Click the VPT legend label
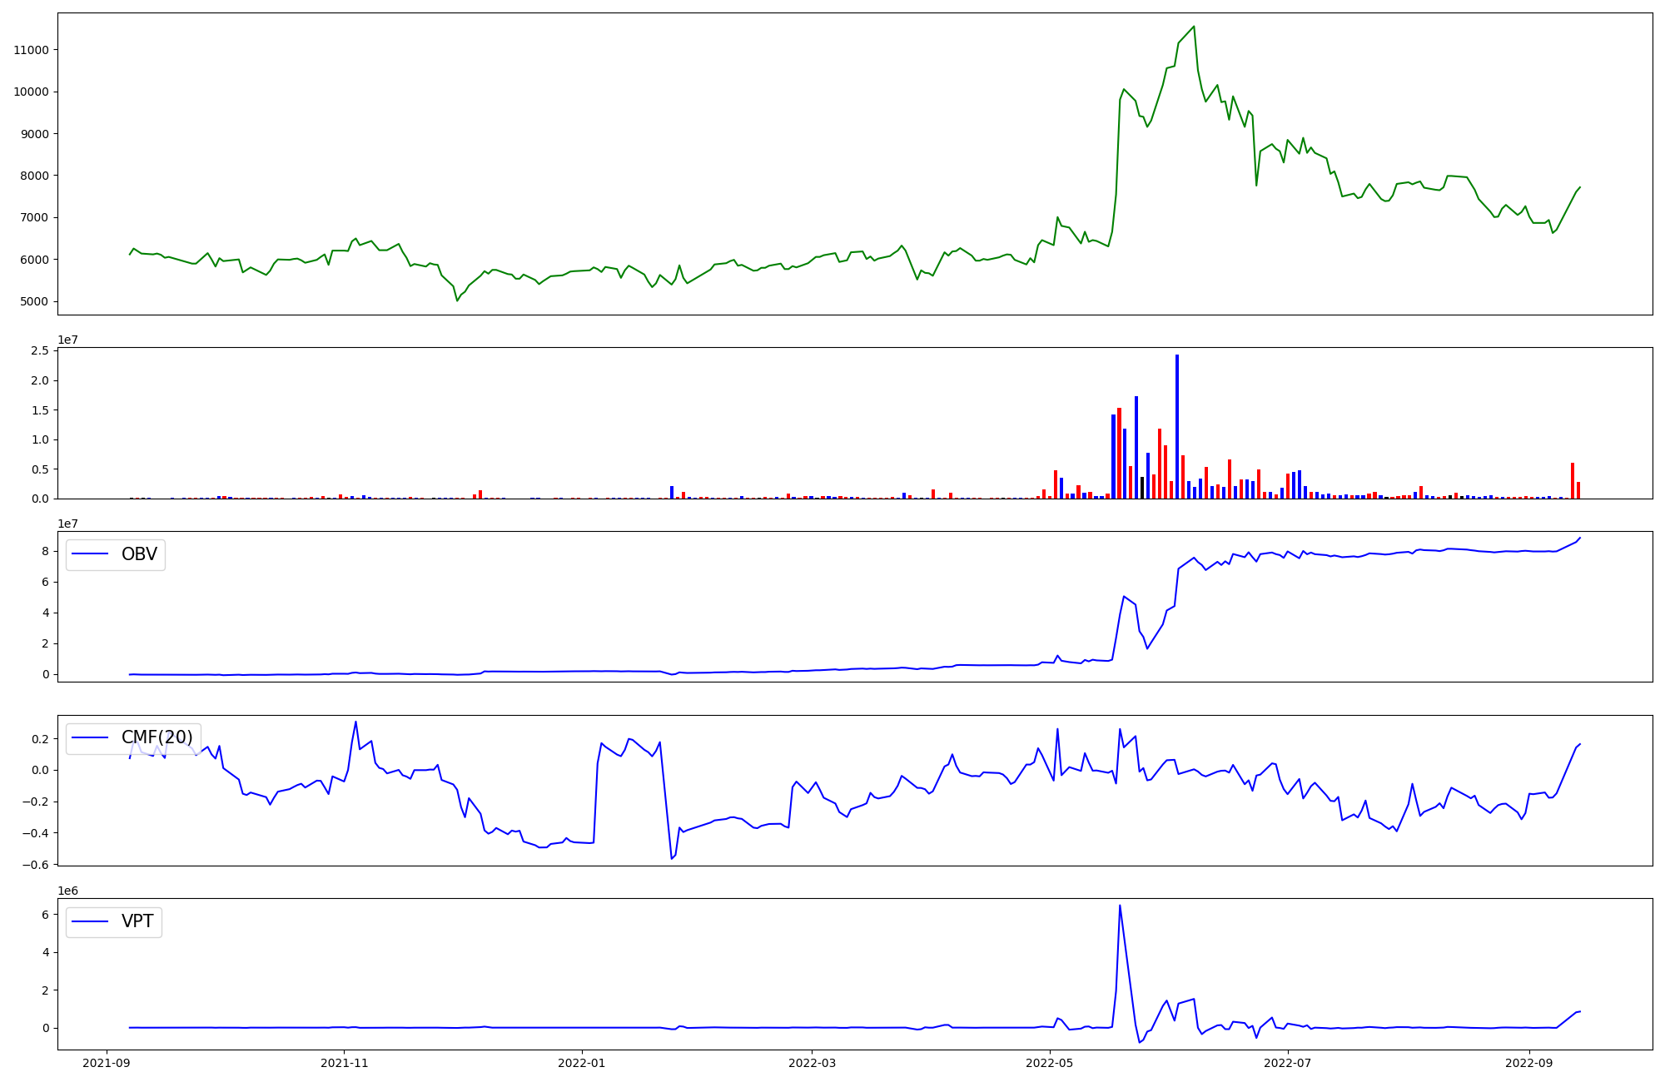Viewport: 1665px width, 1082px height. [137, 921]
